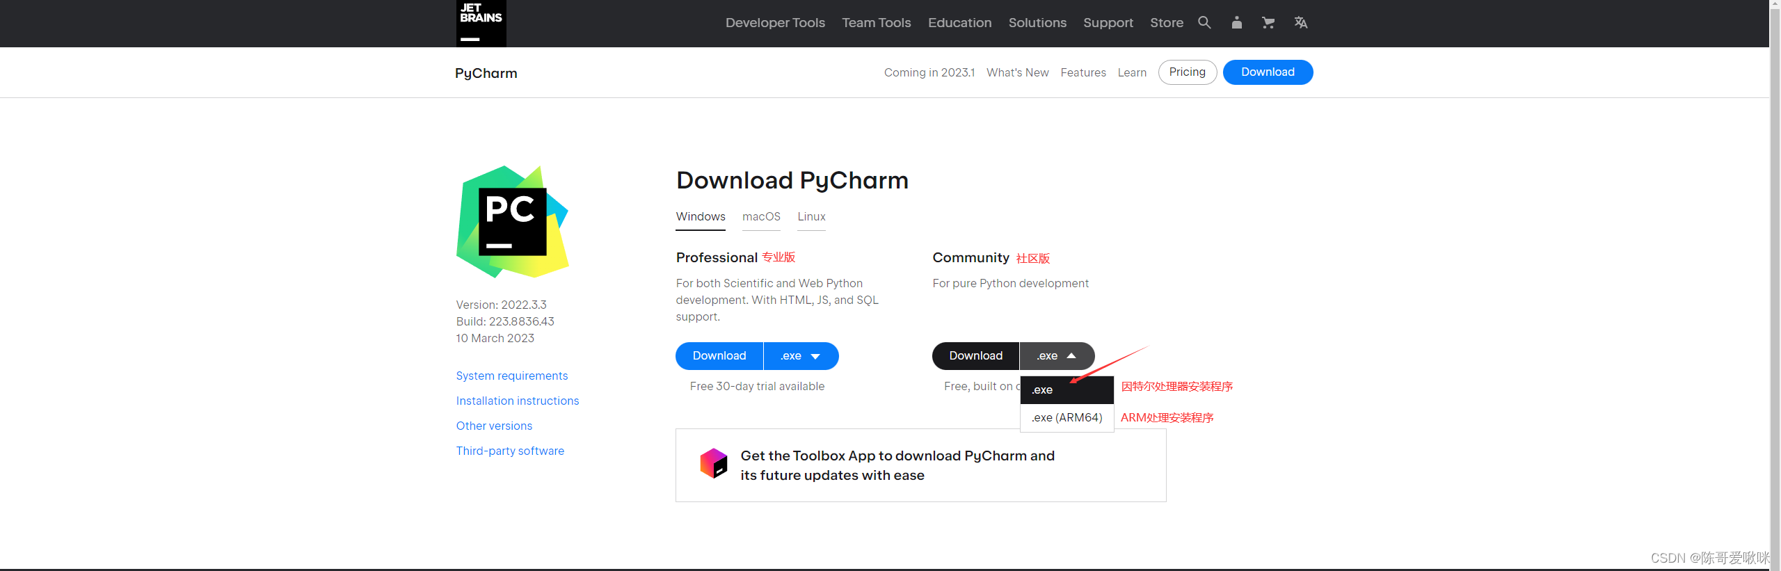Screen dimensions: 1781x571
Task: Open Team Tools menu
Action: [877, 23]
